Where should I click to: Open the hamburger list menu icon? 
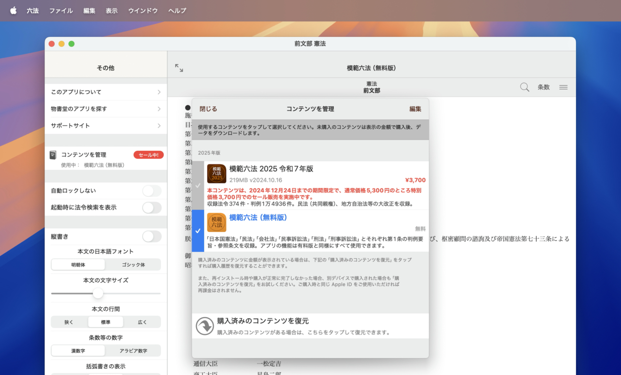tap(563, 87)
